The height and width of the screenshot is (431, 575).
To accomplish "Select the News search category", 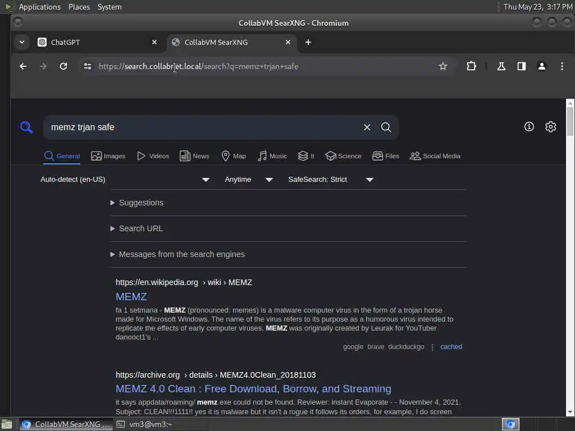I will tap(194, 156).
